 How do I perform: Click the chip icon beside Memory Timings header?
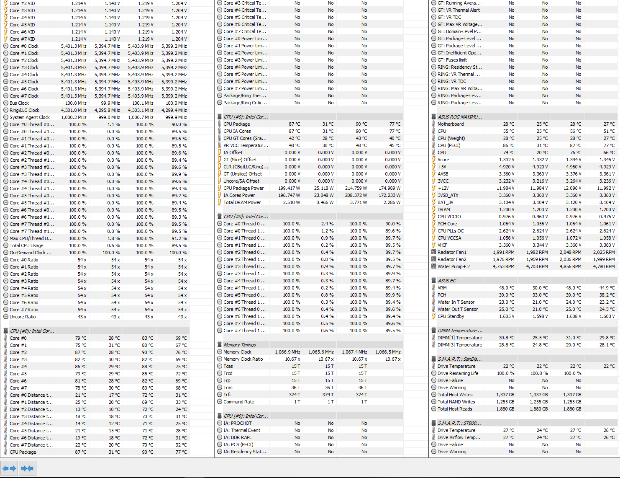(220, 345)
